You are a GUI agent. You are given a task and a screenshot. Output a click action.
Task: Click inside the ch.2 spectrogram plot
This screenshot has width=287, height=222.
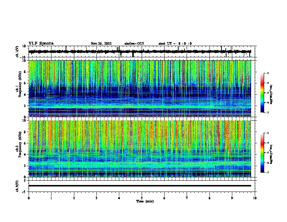pos(140,149)
